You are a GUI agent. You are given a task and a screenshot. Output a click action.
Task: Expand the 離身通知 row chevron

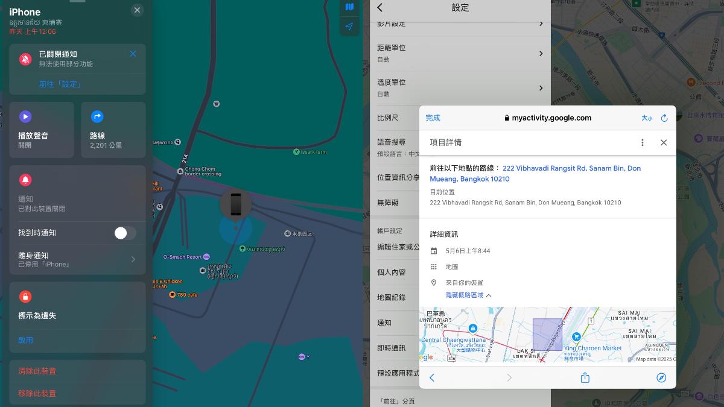pyautogui.click(x=133, y=259)
